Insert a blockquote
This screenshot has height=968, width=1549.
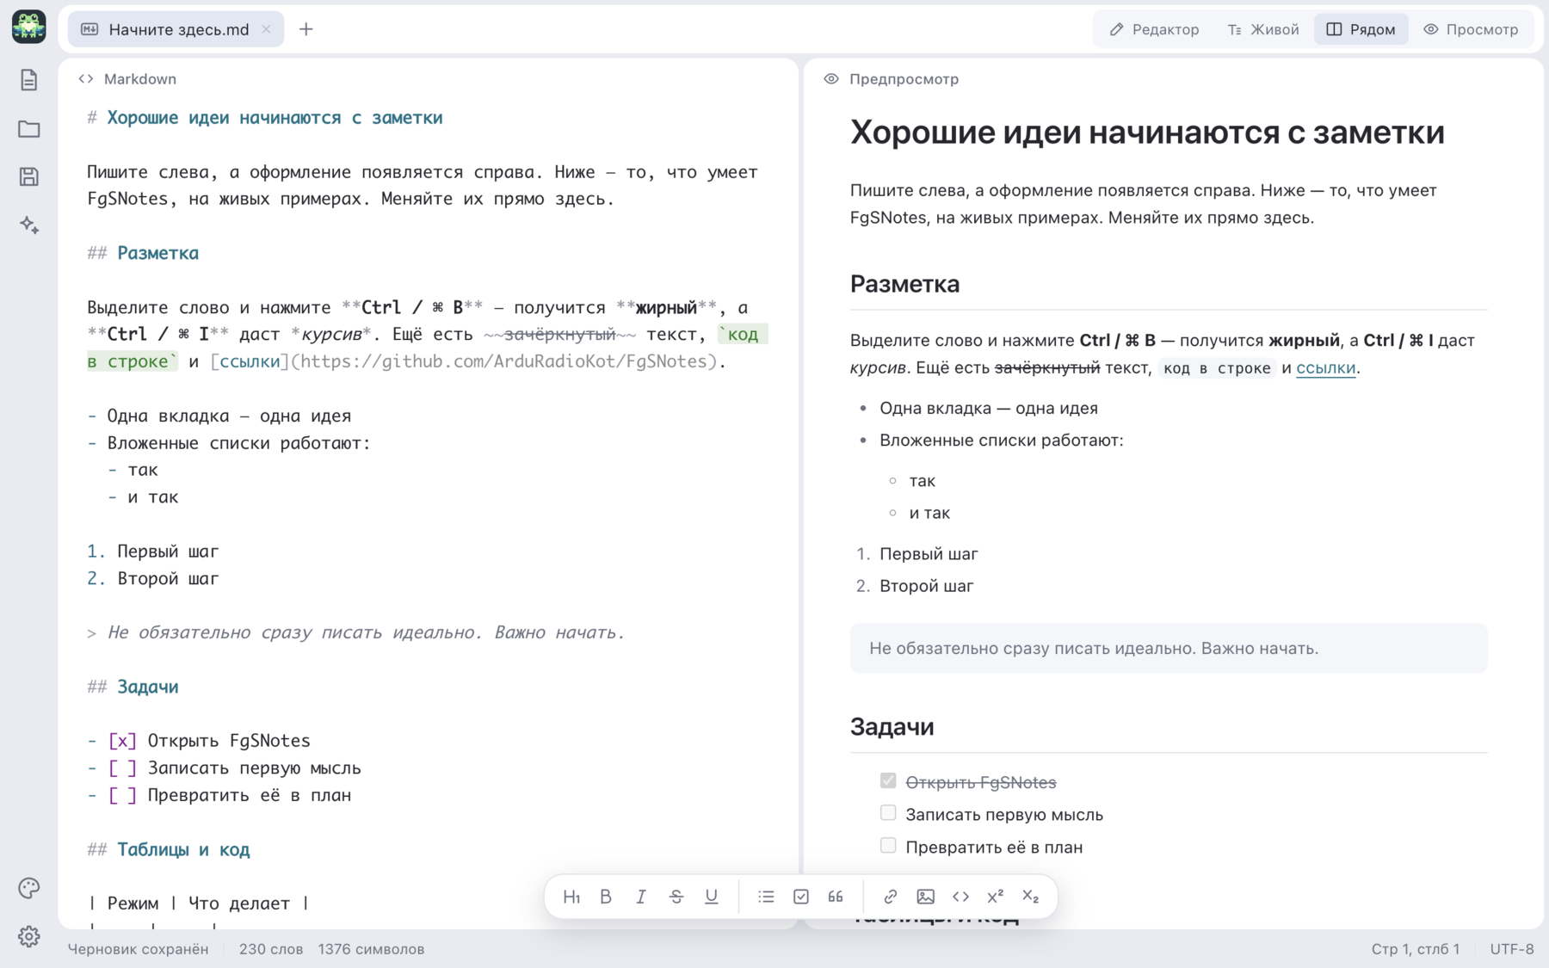[836, 897]
